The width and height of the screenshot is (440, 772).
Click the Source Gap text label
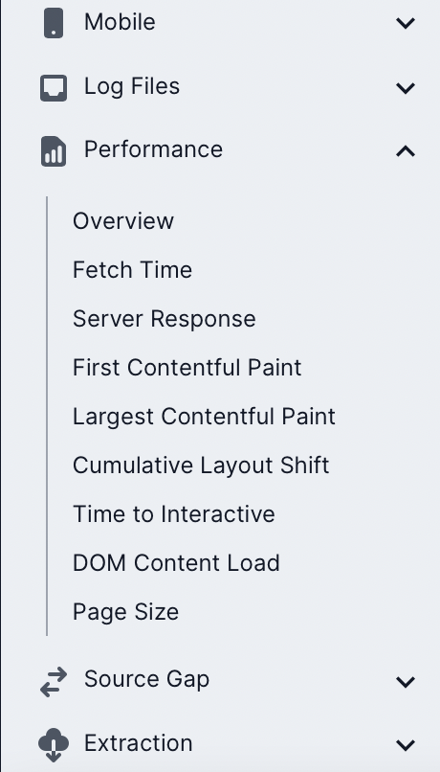pos(146,679)
